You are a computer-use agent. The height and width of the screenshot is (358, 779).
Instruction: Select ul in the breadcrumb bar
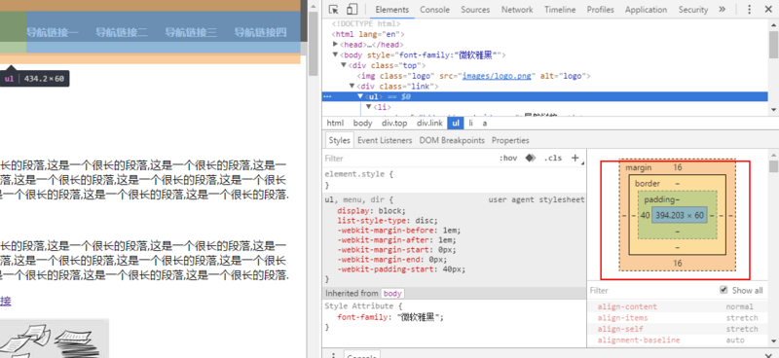pos(456,124)
